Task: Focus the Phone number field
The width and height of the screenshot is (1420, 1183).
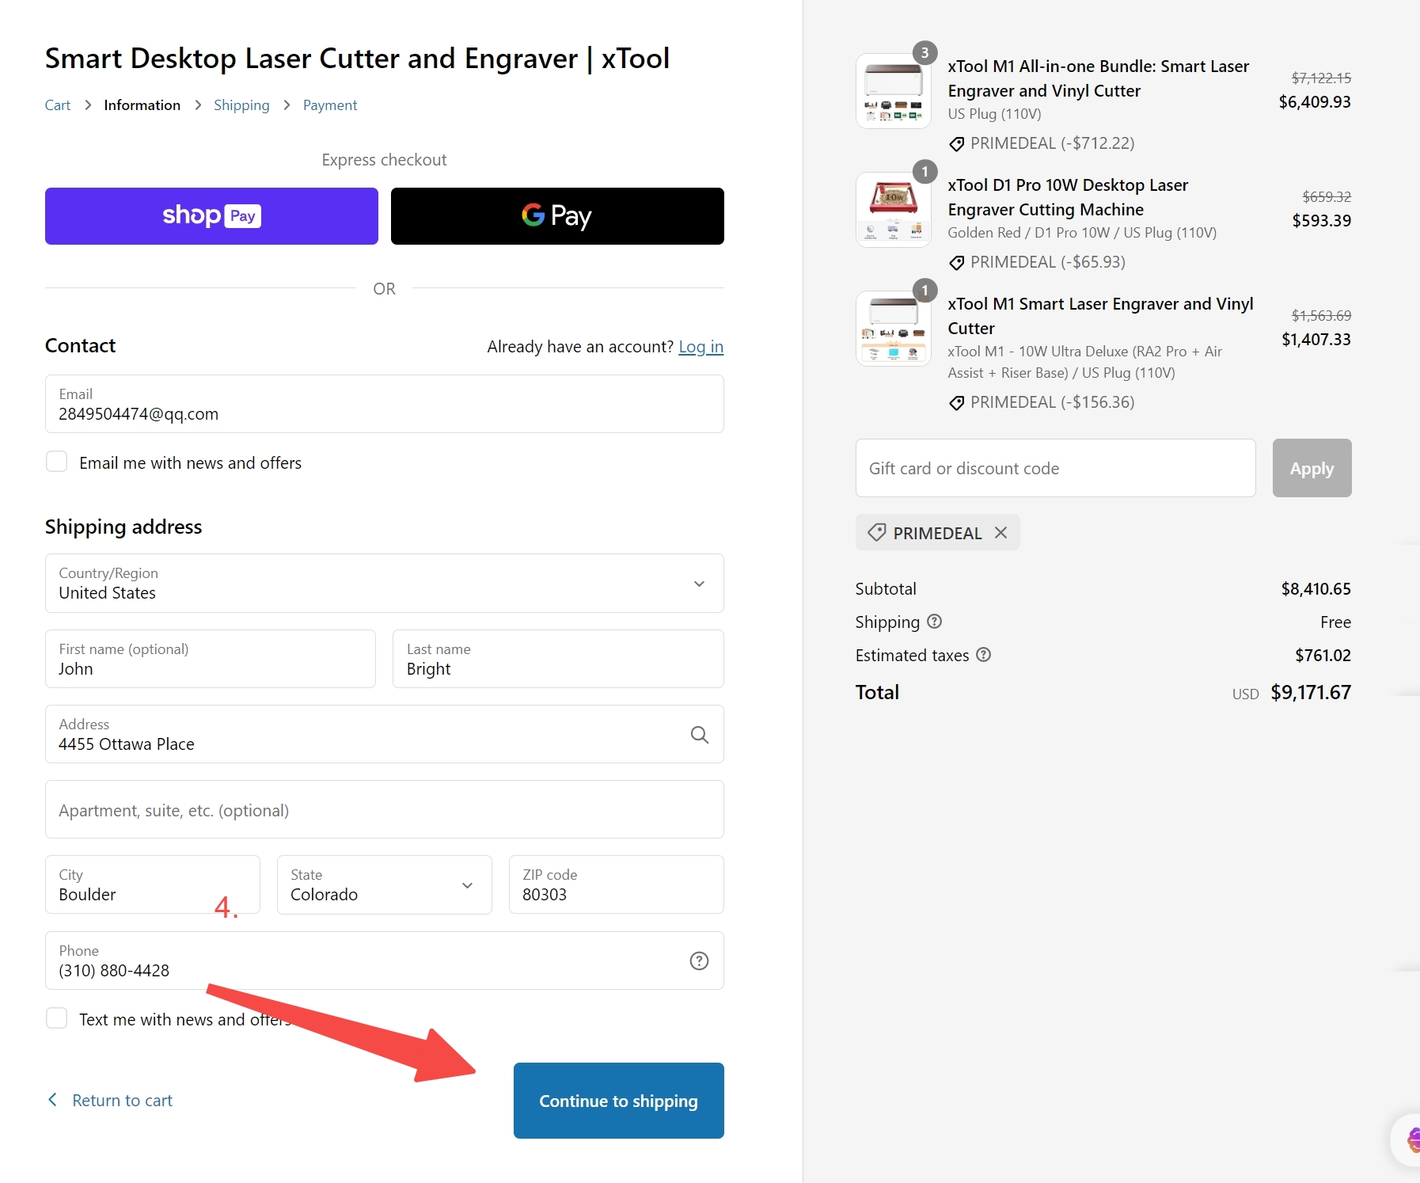Action: 385,960
